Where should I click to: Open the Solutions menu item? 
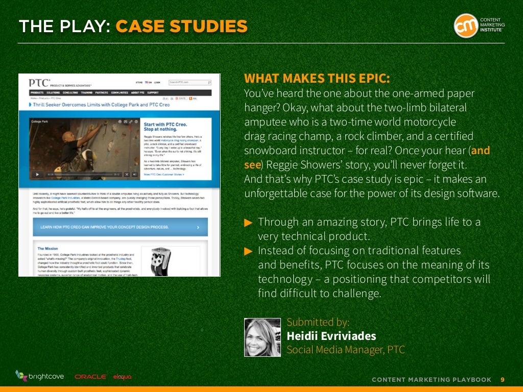(53, 93)
